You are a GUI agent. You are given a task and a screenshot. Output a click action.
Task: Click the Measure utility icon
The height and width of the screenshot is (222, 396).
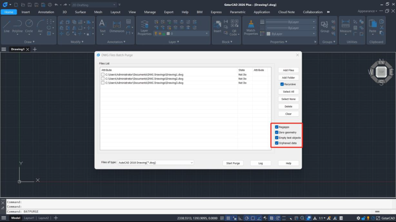pos(345,26)
